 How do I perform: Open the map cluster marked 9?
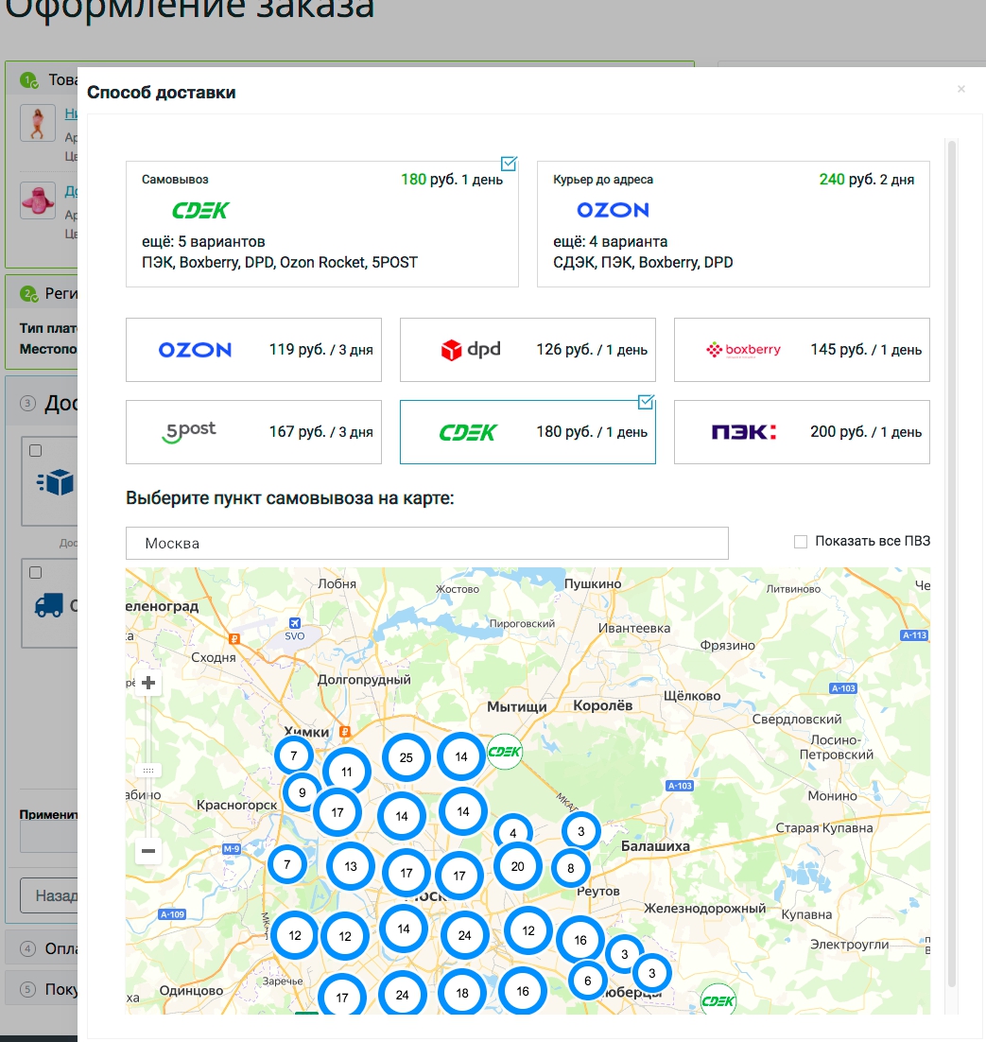tap(303, 792)
